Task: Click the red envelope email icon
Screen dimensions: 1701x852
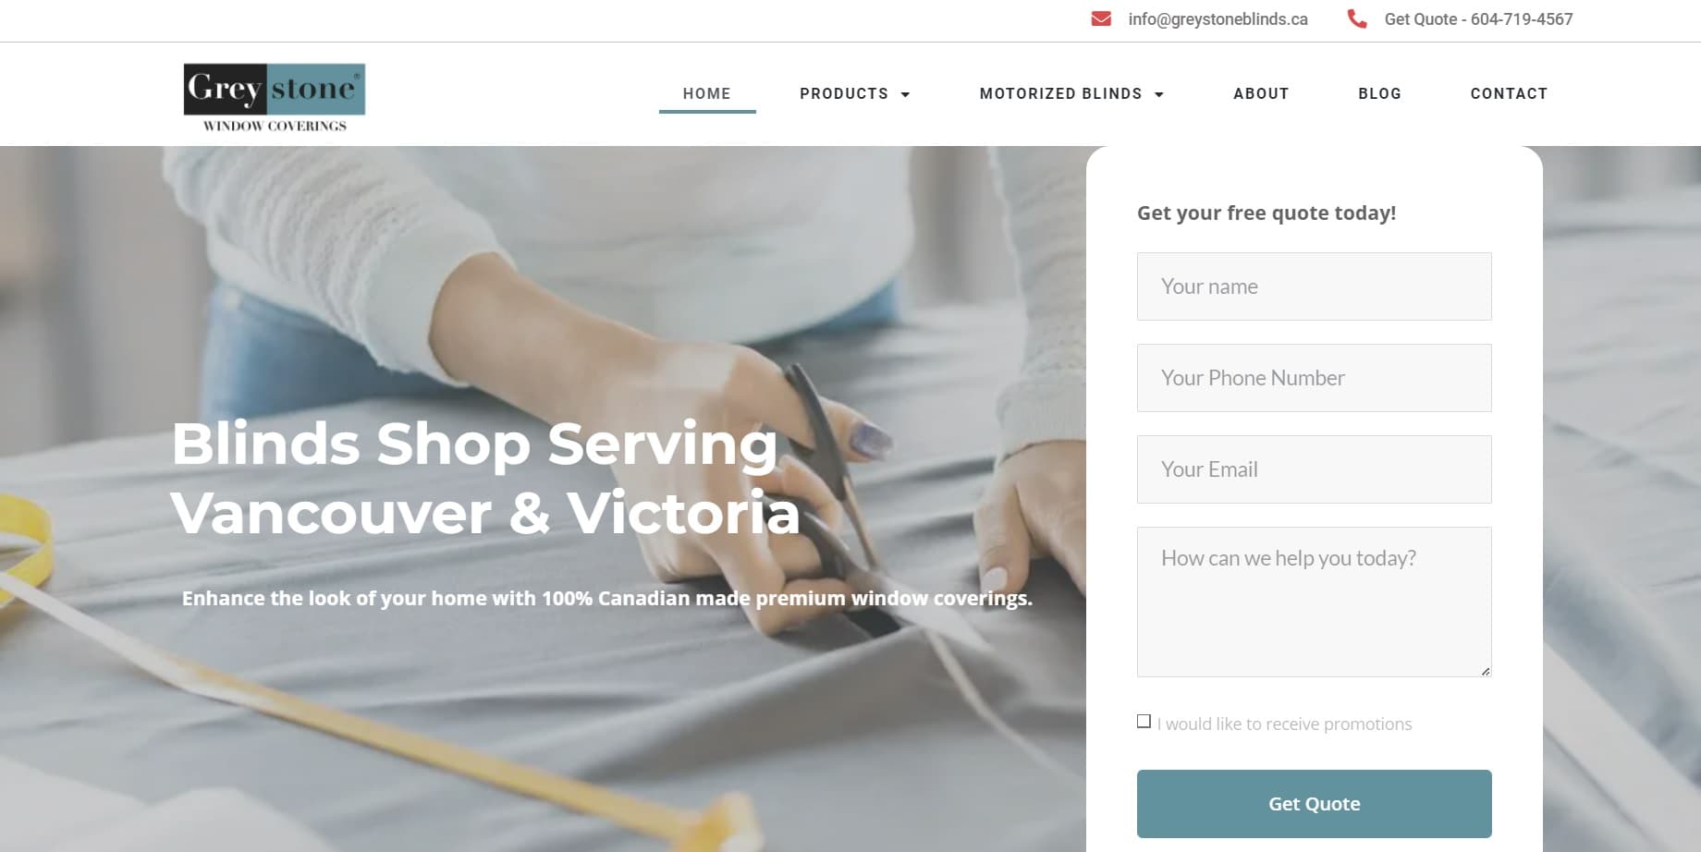Action: [x=1101, y=18]
